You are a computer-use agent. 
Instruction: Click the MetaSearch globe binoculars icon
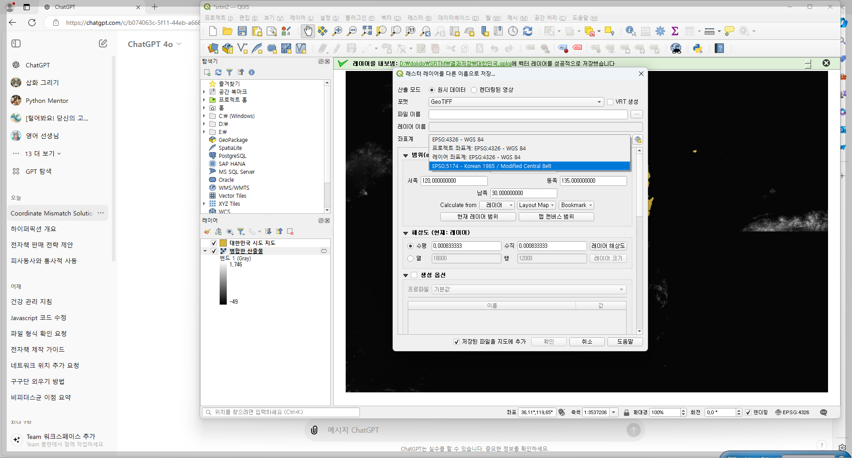pyautogui.click(x=676, y=48)
